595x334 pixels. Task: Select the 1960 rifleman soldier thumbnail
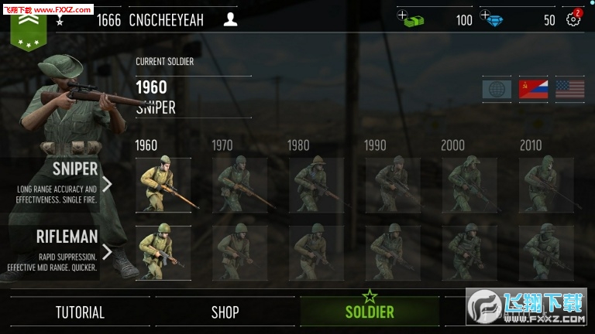click(x=163, y=253)
